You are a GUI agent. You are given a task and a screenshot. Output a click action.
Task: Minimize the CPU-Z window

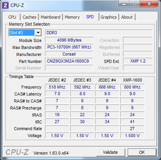124,4
